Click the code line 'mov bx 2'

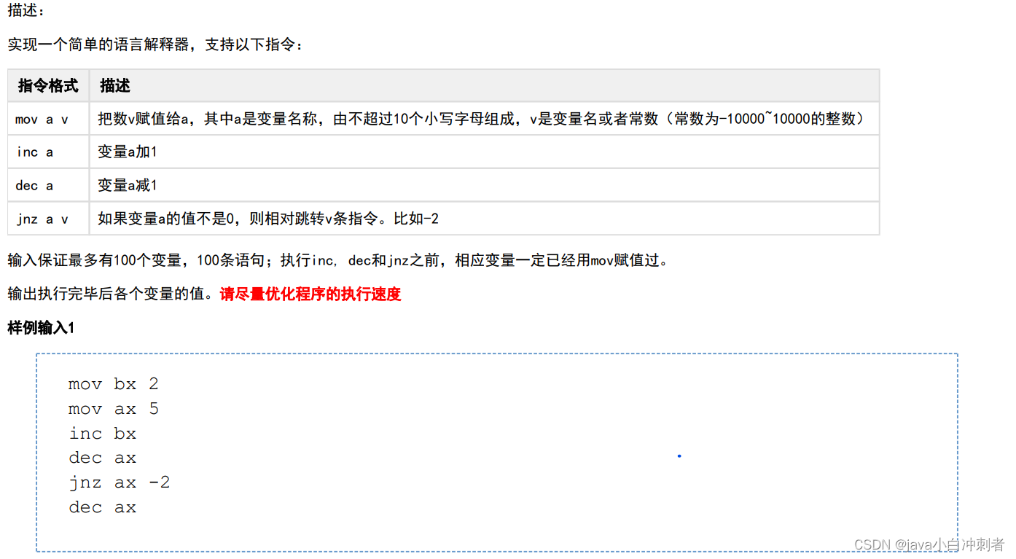pyautogui.click(x=113, y=384)
